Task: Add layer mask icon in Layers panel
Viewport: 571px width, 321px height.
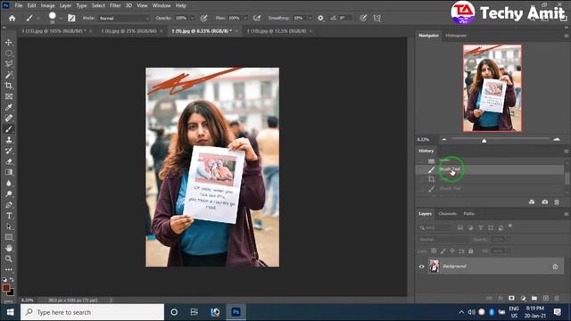Action: coord(511,298)
